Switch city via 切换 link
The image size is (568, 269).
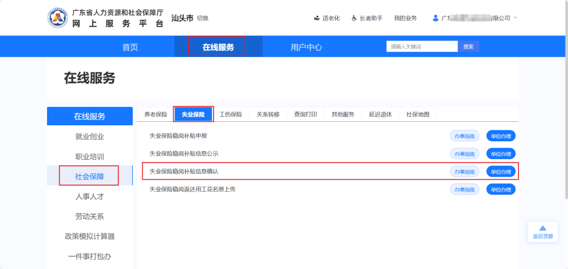click(203, 18)
